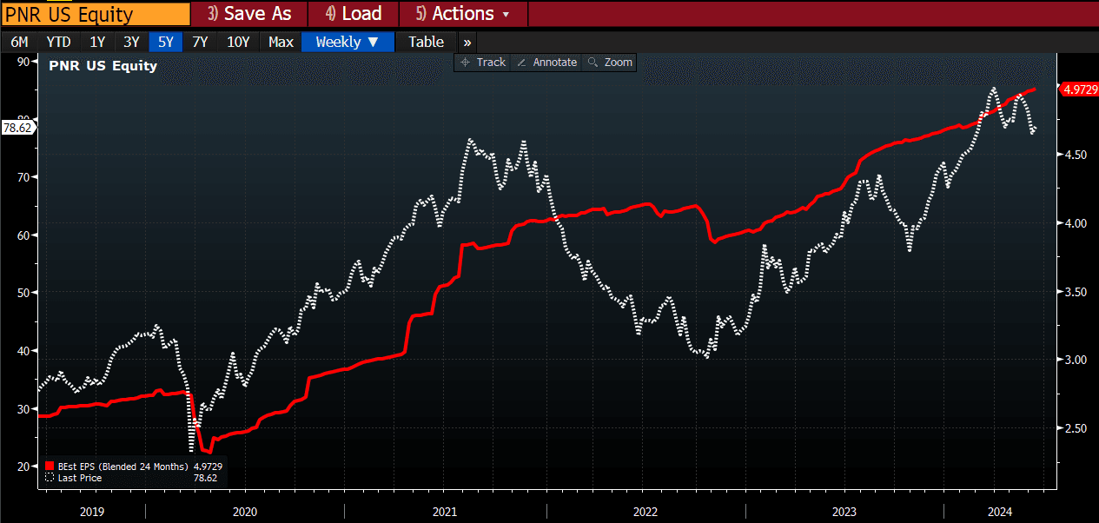The width and height of the screenshot is (1099, 523).
Task: Select the Annotate pencil tool
Action: click(546, 63)
